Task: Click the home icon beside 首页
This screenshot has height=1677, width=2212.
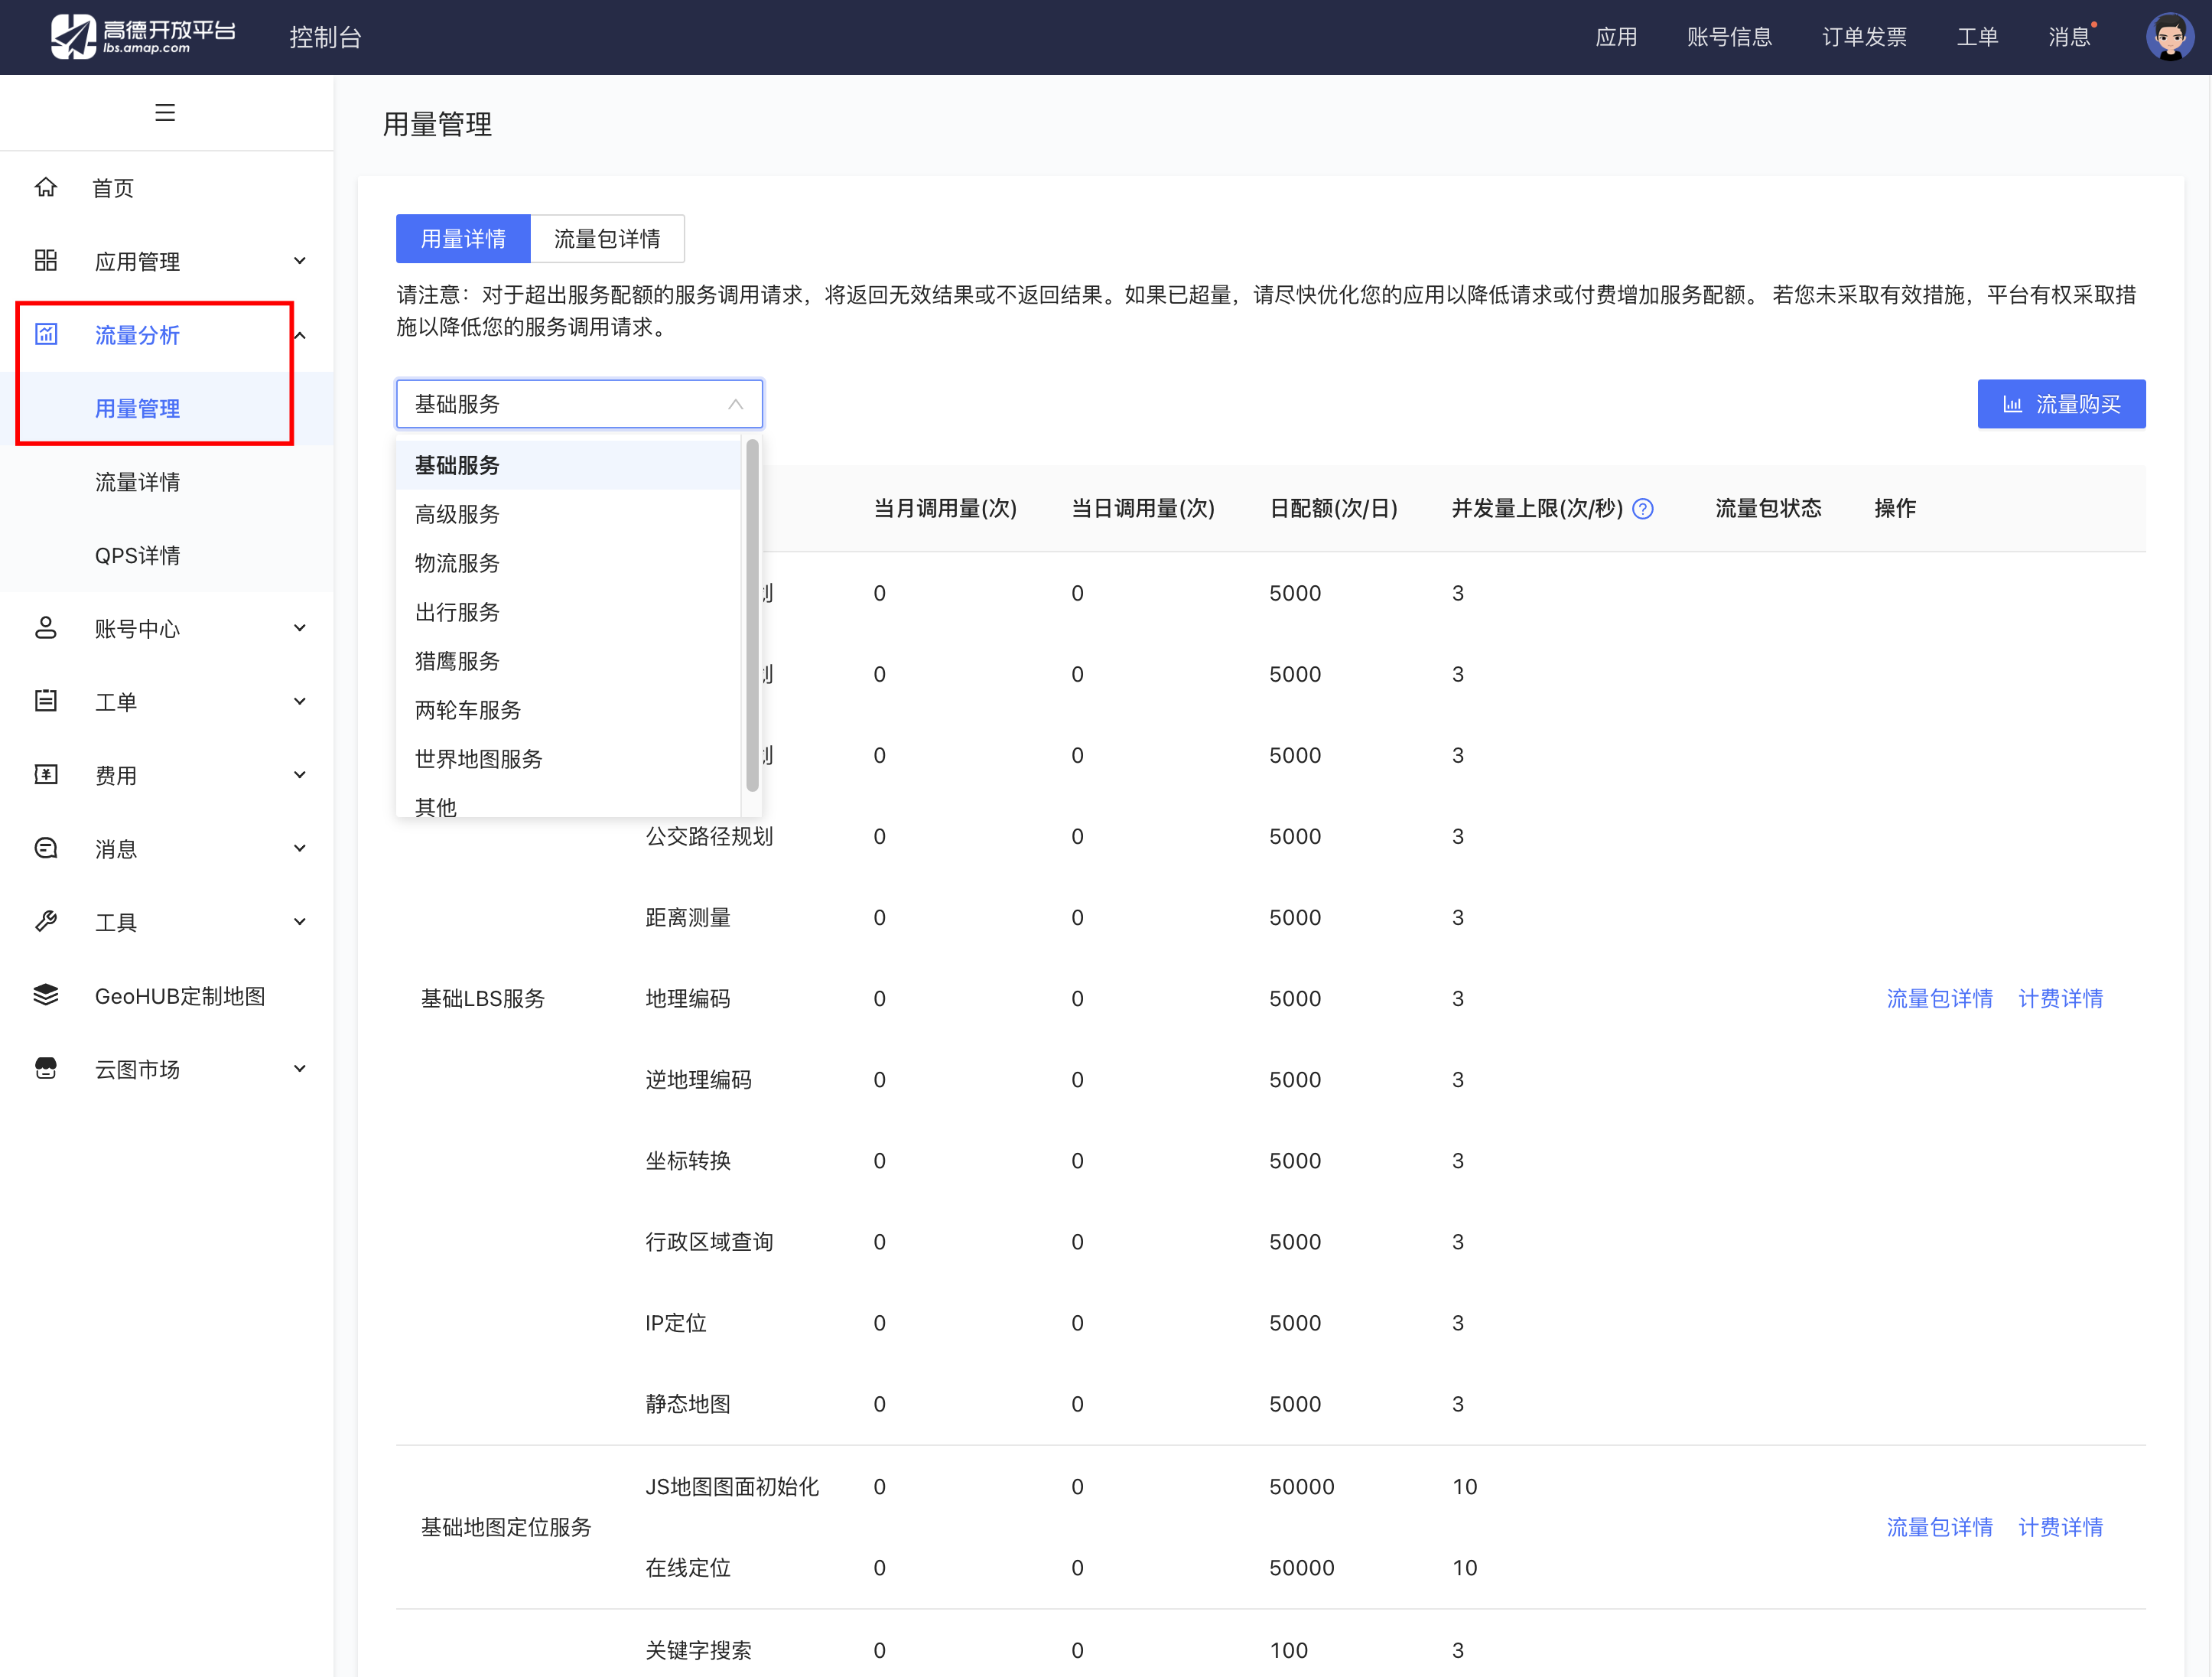Action: pyautogui.click(x=46, y=187)
